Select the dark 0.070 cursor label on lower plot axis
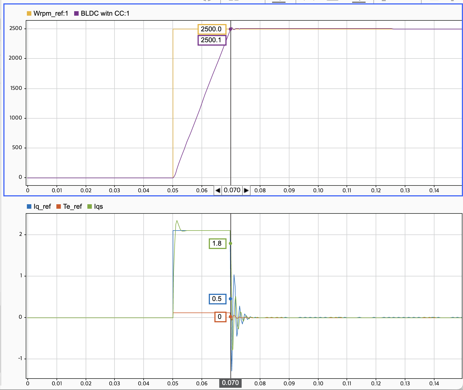 (230, 383)
